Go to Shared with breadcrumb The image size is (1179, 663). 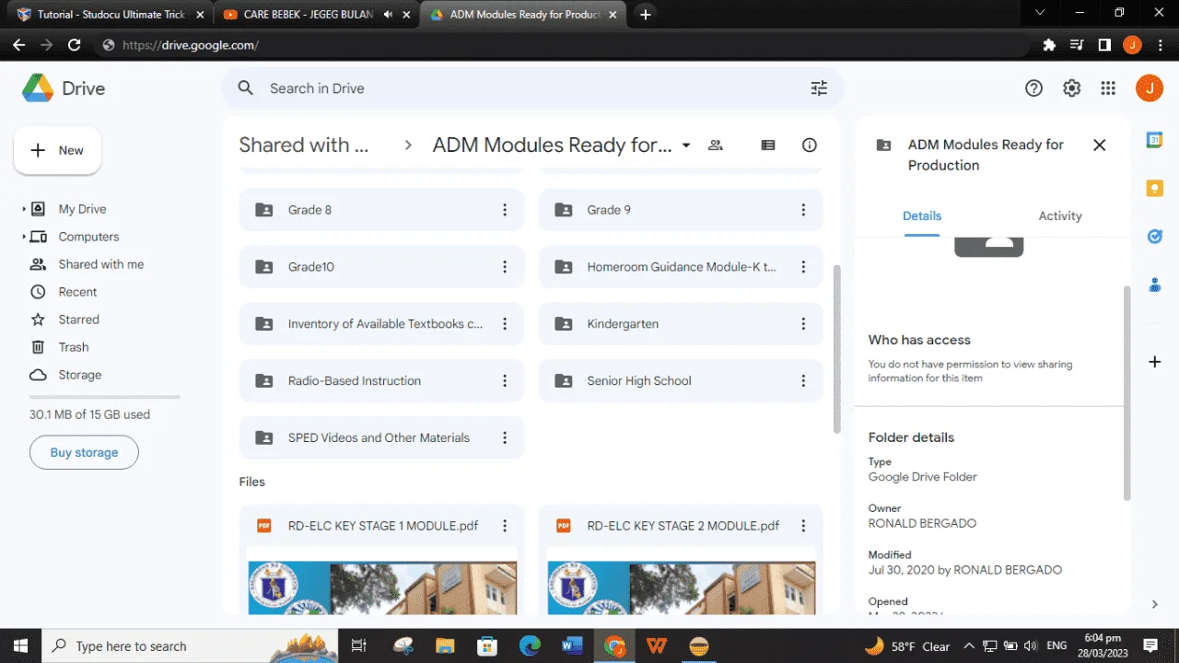click(x=304, y=145)
